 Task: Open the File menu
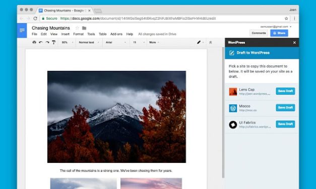pos(34,34)
